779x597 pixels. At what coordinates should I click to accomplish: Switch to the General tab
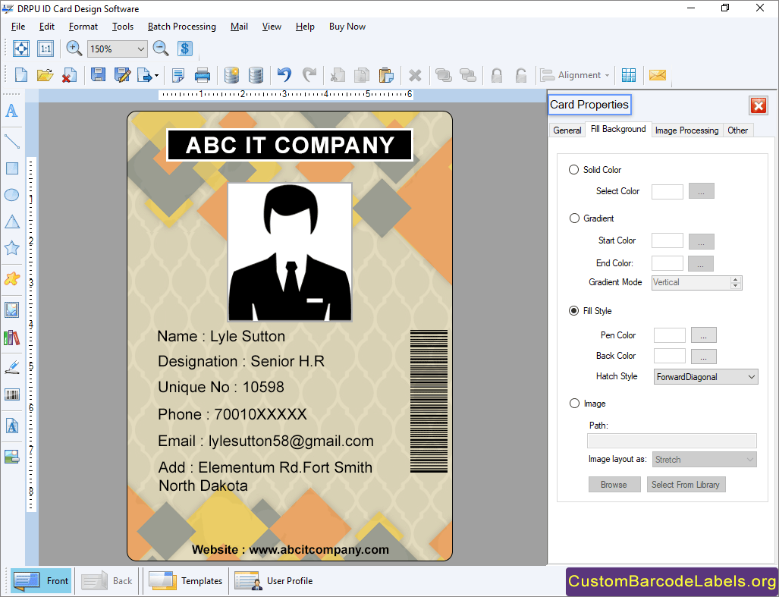567,130
